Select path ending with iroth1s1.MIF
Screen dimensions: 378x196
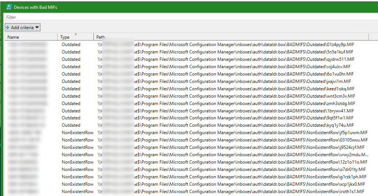pos(231,192)
